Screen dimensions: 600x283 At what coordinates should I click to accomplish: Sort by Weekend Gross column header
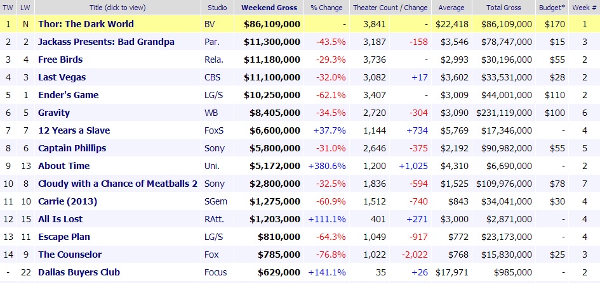270,8
